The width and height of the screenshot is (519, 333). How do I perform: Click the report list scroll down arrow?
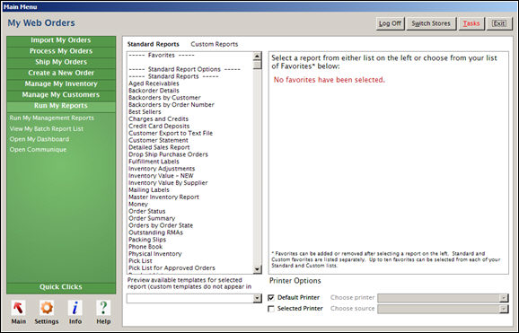257,269
